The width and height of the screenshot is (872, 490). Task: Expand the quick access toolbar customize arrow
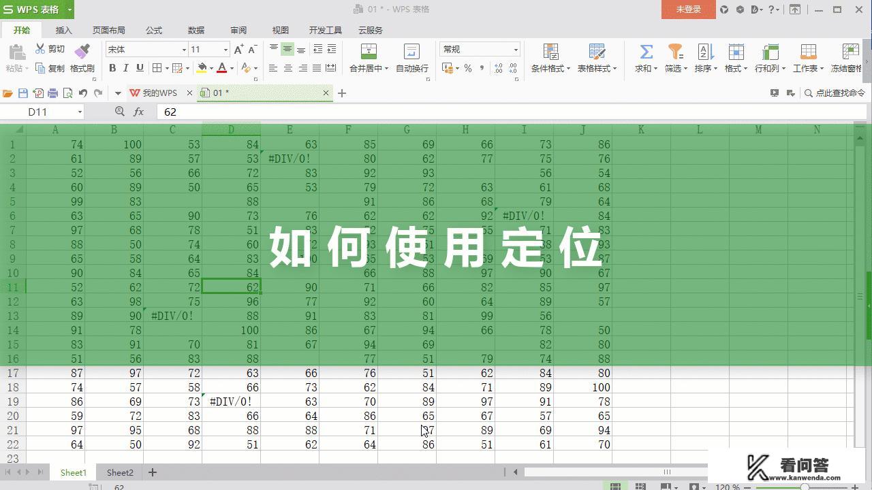pyautogui.click(x=118, y=93)
